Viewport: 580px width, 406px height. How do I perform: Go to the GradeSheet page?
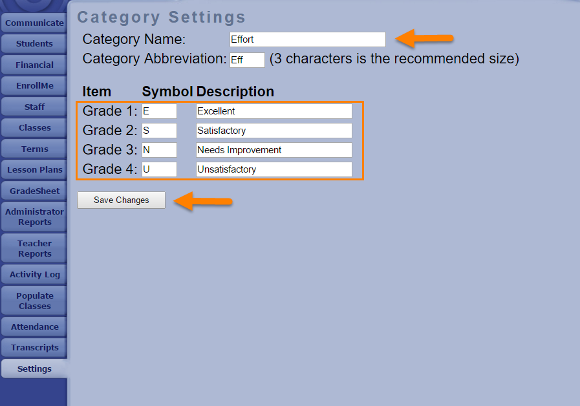pos(34,191)
